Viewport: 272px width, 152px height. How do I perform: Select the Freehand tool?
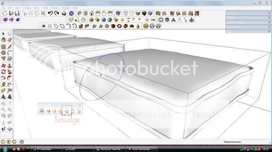[9, 59]
